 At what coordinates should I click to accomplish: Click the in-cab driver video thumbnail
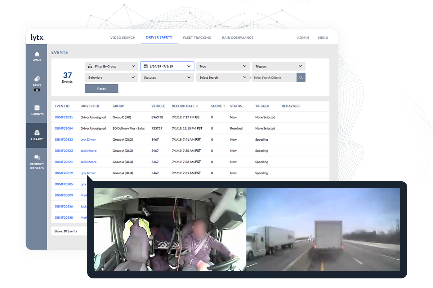pos(170,230)
